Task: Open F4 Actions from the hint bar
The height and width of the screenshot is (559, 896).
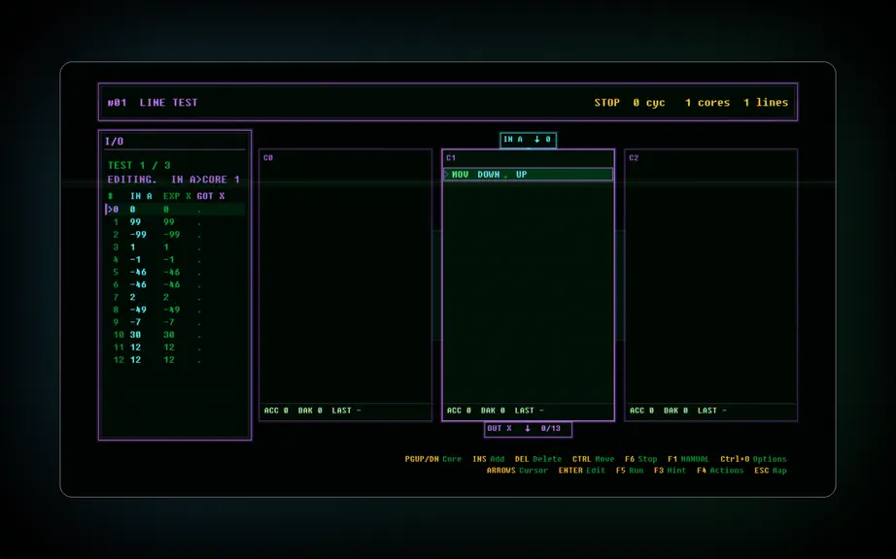Action: tap(720, 471)
